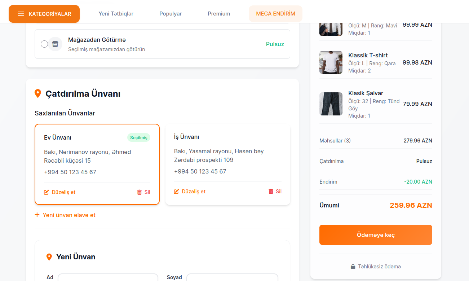Click the Klasik Şalvar product name
This screenshot has height=281, width=469.
click(x=366, y=93)
